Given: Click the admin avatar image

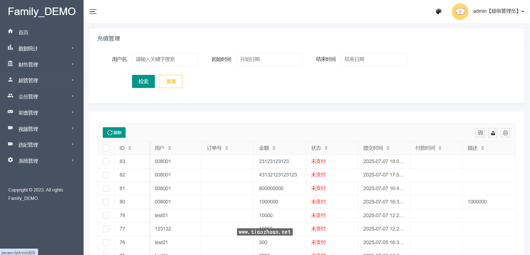Looking at the screenshot, I should (x=460, y=12).
